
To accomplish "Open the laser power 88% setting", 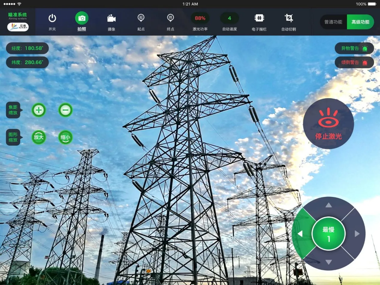I will [200, 18].
